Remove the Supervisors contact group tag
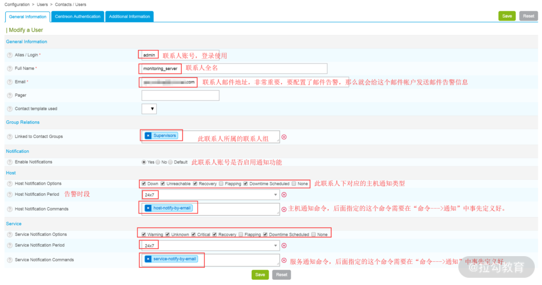 (x=148, y=135)
